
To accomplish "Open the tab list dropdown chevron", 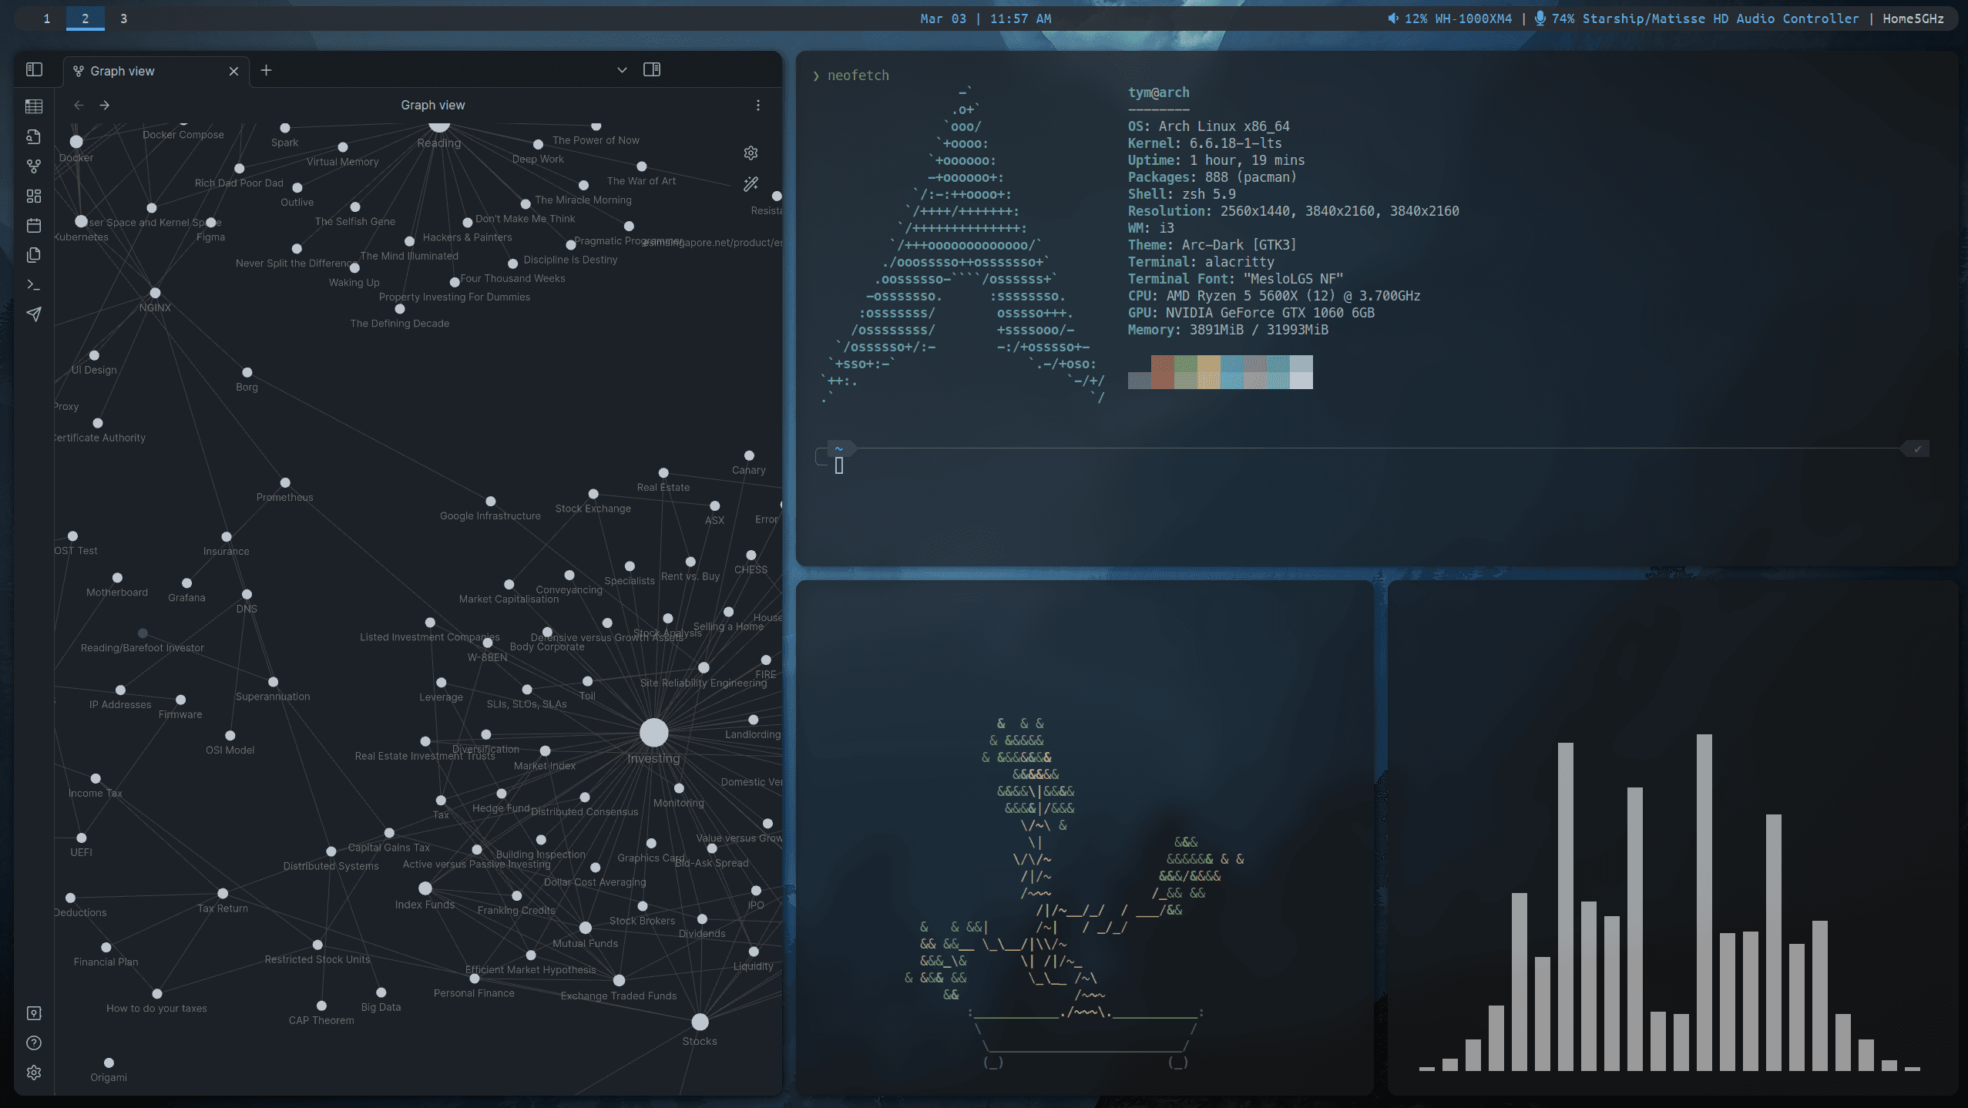I will 621,70.
